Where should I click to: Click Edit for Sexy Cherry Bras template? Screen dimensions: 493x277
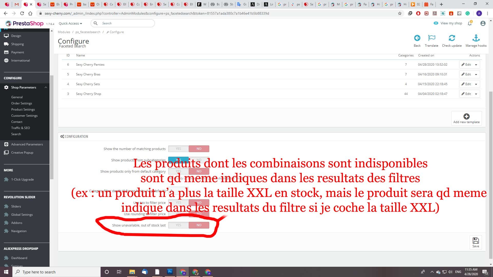466,74
